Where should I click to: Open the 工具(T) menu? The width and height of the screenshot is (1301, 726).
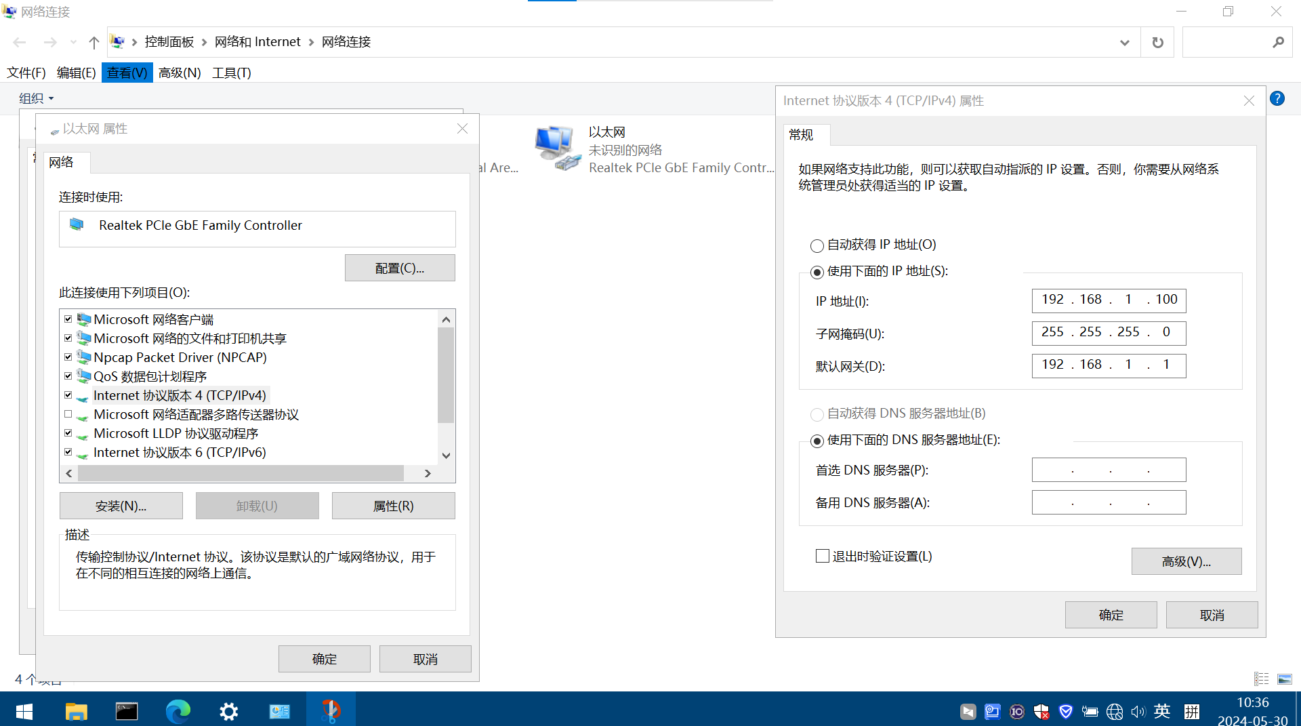[x=231, y=73]
